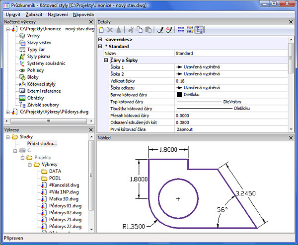Toggle the tree view mode button
This screenshot has height=245, width=298.
pos(199,30)
